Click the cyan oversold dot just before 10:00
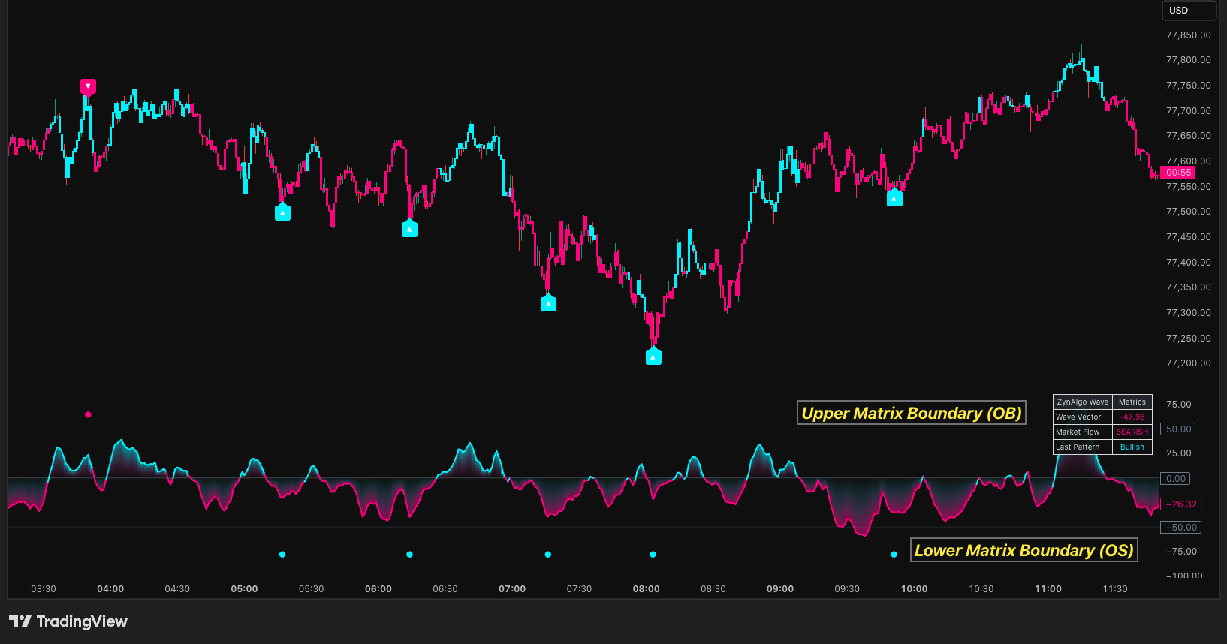This screenshot has width=1227, height=644. pyautogui.click(x=894, y=555)
